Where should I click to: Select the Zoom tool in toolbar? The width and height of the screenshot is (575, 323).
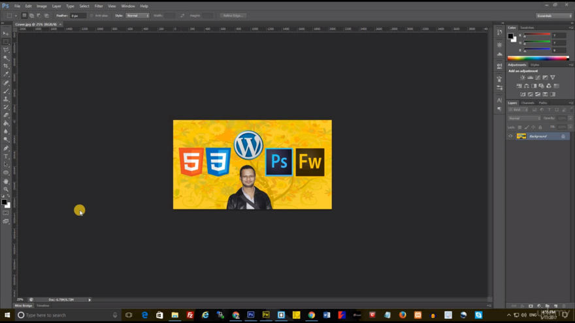[7, 189]
